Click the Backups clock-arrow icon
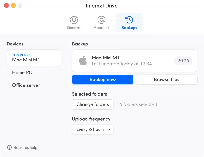This screenshot has width=204, height=157. tap(129, 20)
